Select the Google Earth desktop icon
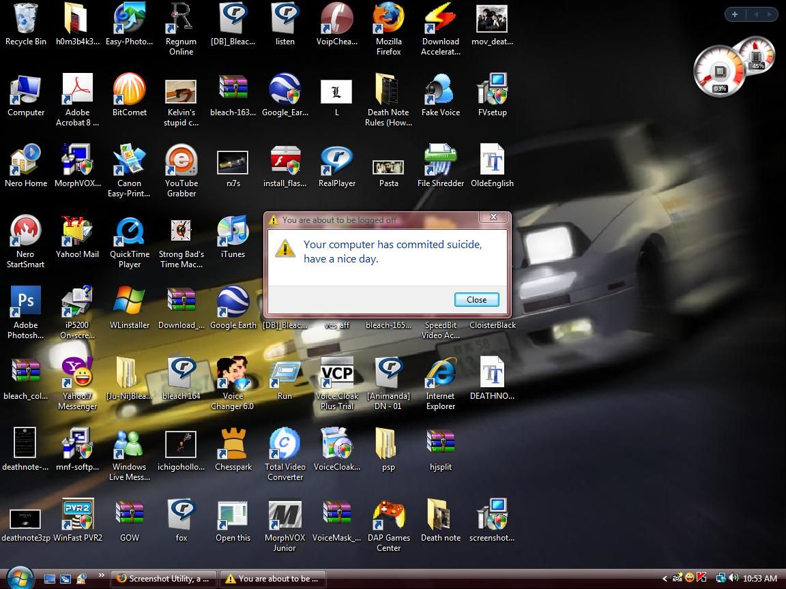 tap(233, 308)
